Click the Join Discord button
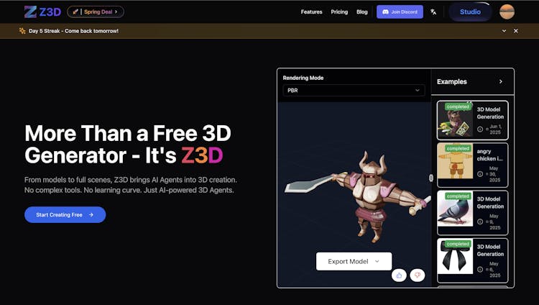The image size is (539, 305). 400,12
